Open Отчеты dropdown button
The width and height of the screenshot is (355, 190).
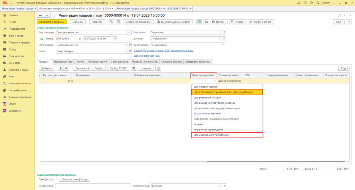click(x=238, y=22)
